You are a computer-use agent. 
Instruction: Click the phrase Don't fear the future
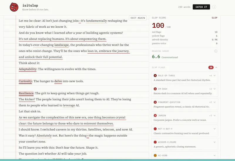click(70, 148)
